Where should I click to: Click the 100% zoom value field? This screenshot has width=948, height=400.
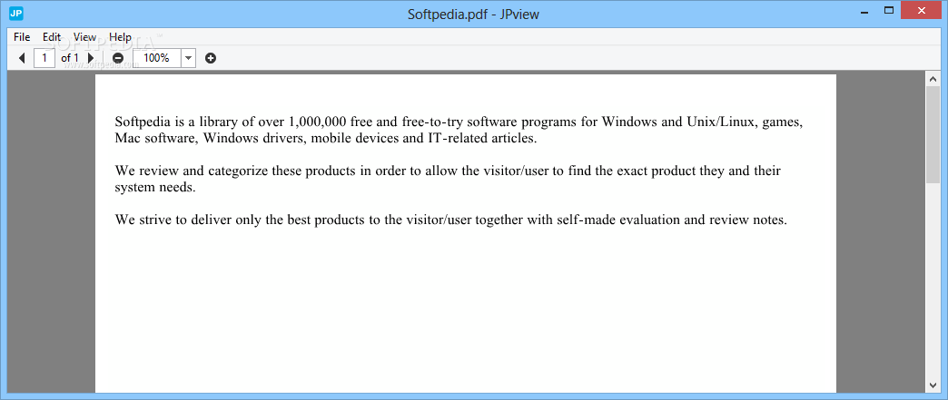156,58
